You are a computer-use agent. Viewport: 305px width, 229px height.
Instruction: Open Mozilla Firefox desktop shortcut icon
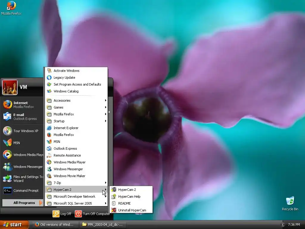(x=11, y=5)
